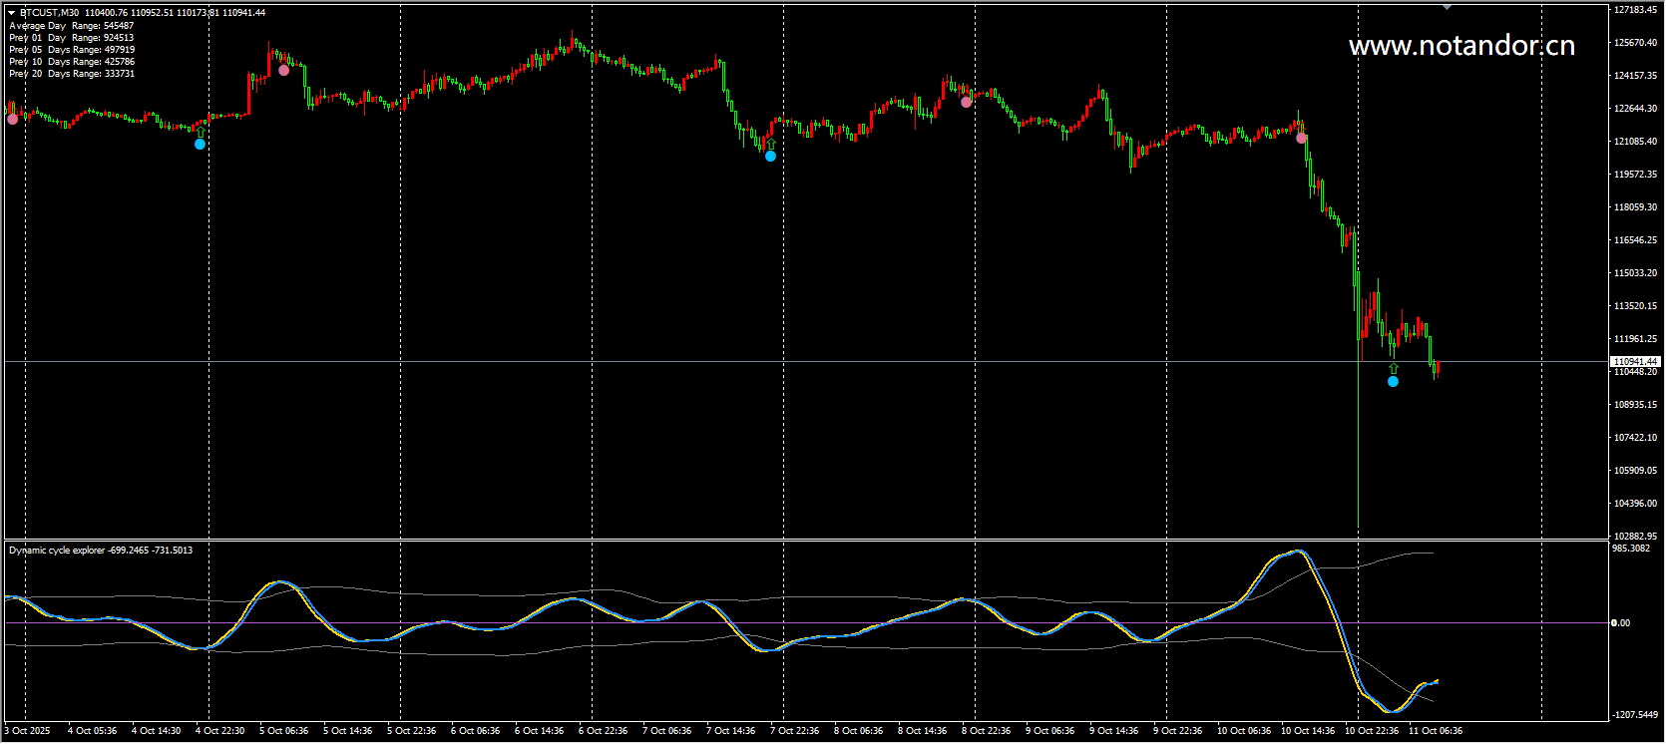Click the blue dot under the latest price low

pos(1393,382)
